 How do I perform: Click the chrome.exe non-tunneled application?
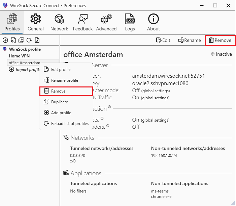click(161, 197)
